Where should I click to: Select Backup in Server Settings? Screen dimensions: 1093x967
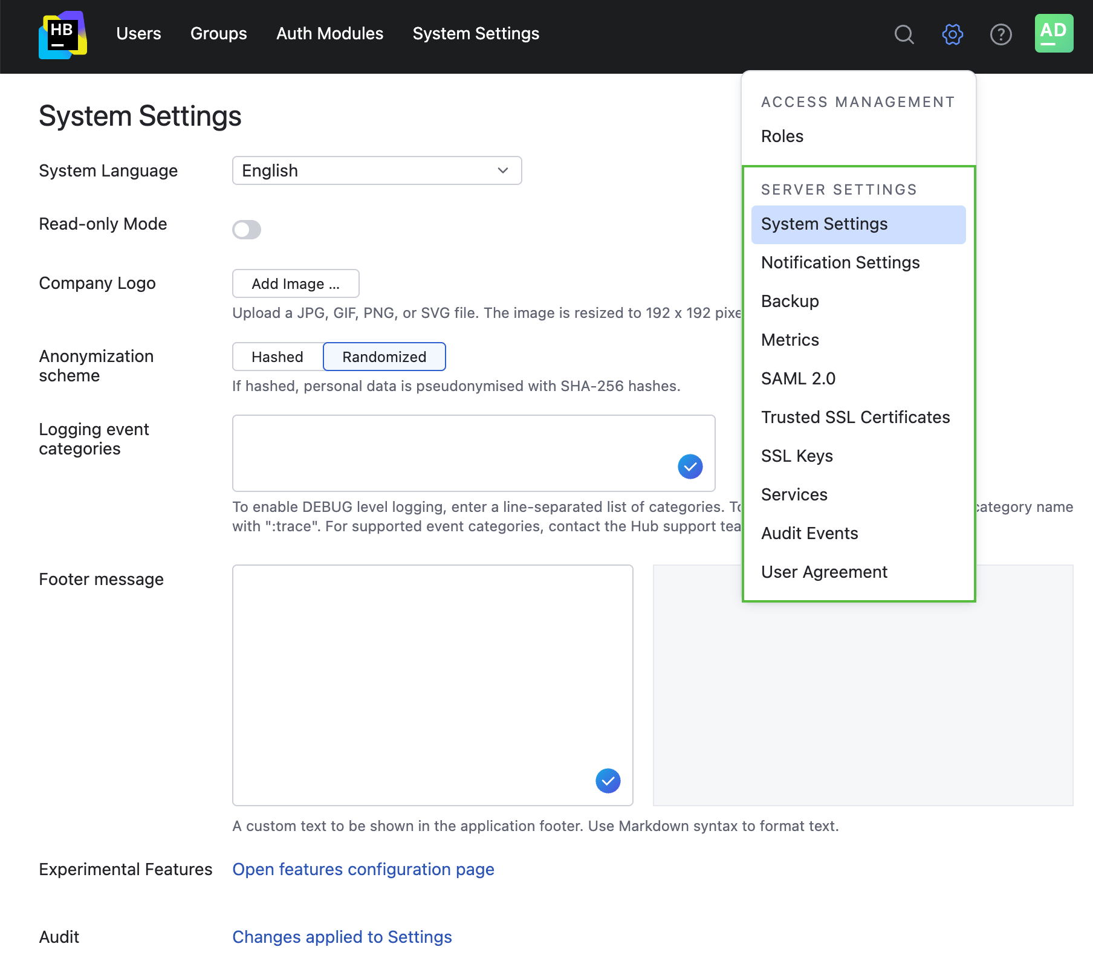pos(790,301)
